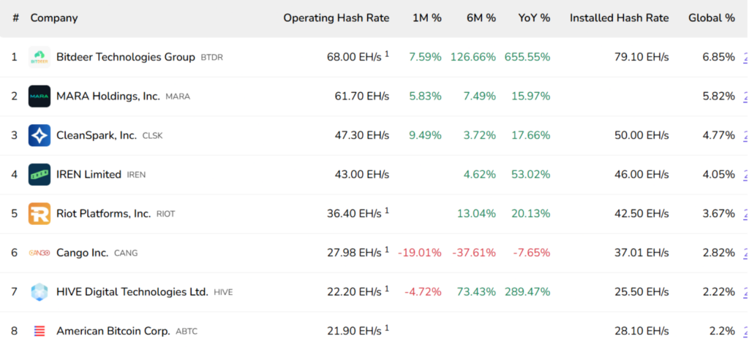Open Bitdeer Technologies Group company link

tap(126, 57)
